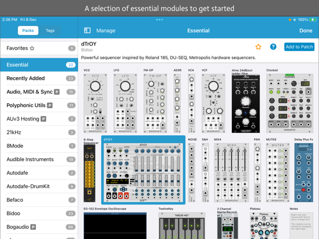This screenshot has width=319, height=239.
Task: Select the ADSR module thumbnail
Action: 177,103
